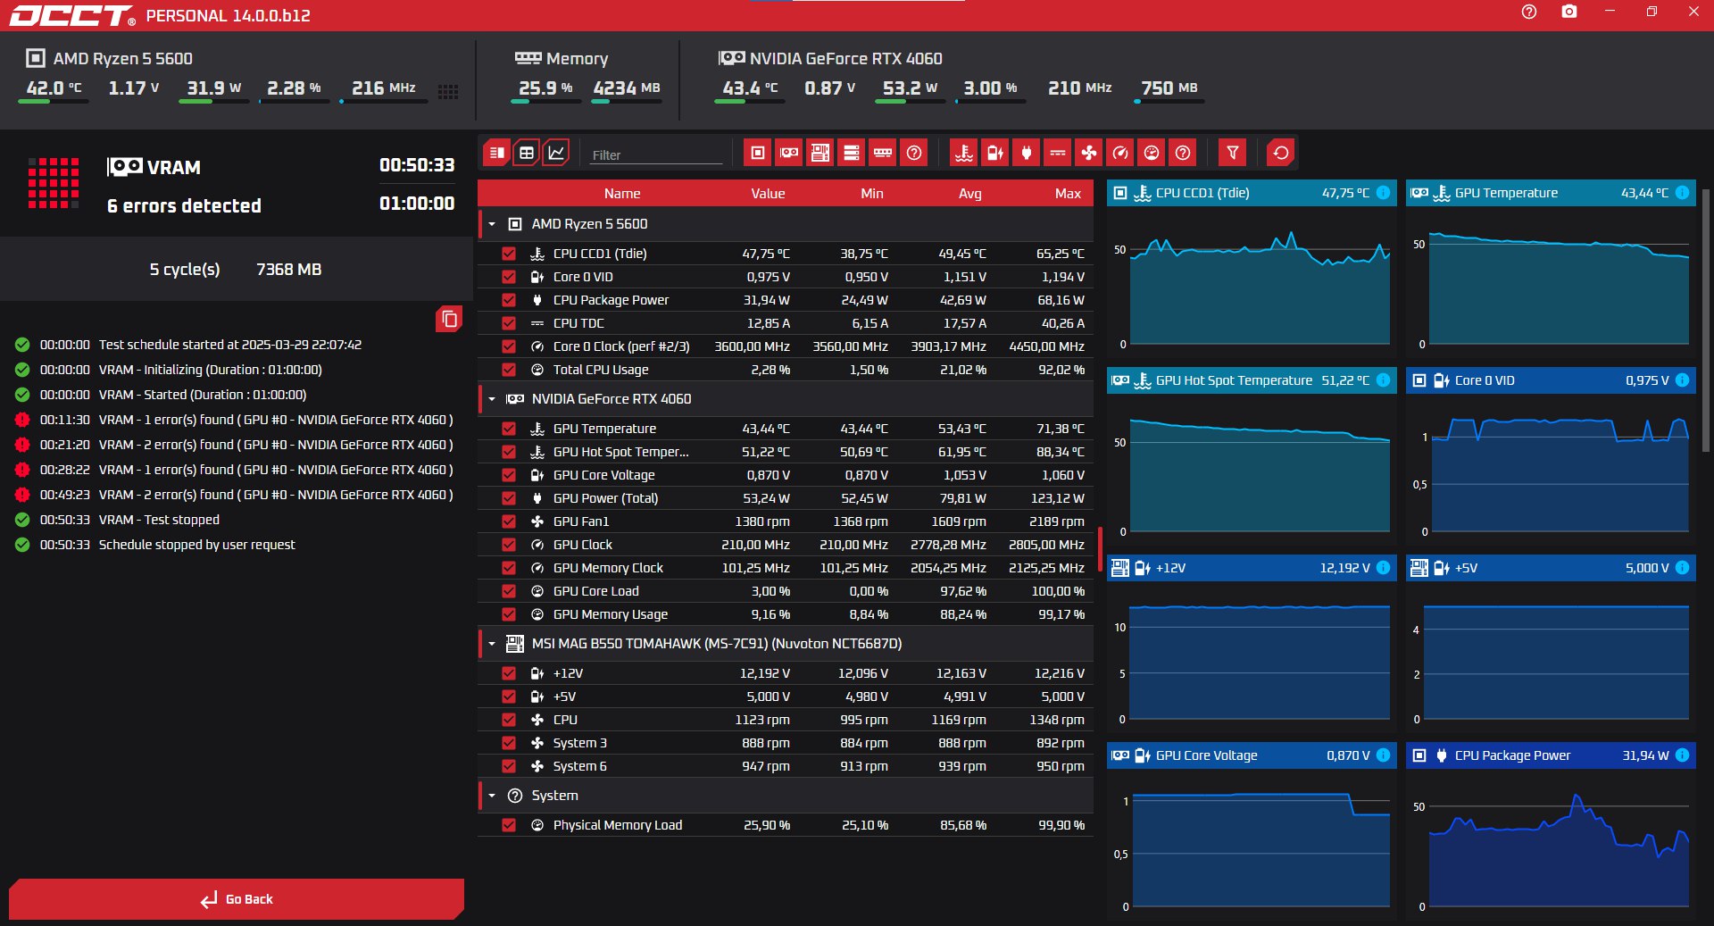The width and height of the screenshot is (1714, 926).
Task: Filter sensors by GPU hardware icon
Action: [789, 153]
